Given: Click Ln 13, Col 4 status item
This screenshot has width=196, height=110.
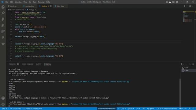Looking at the screenshot, I should point(122,109).
